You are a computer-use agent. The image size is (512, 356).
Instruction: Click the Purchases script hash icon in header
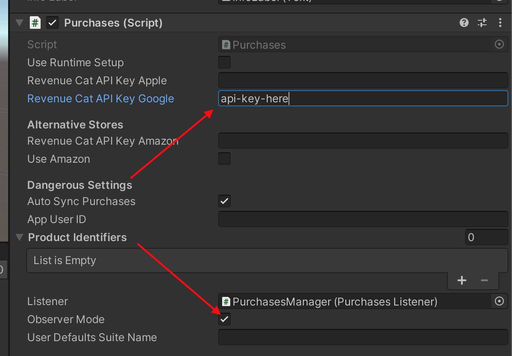[x=35, y=23]
